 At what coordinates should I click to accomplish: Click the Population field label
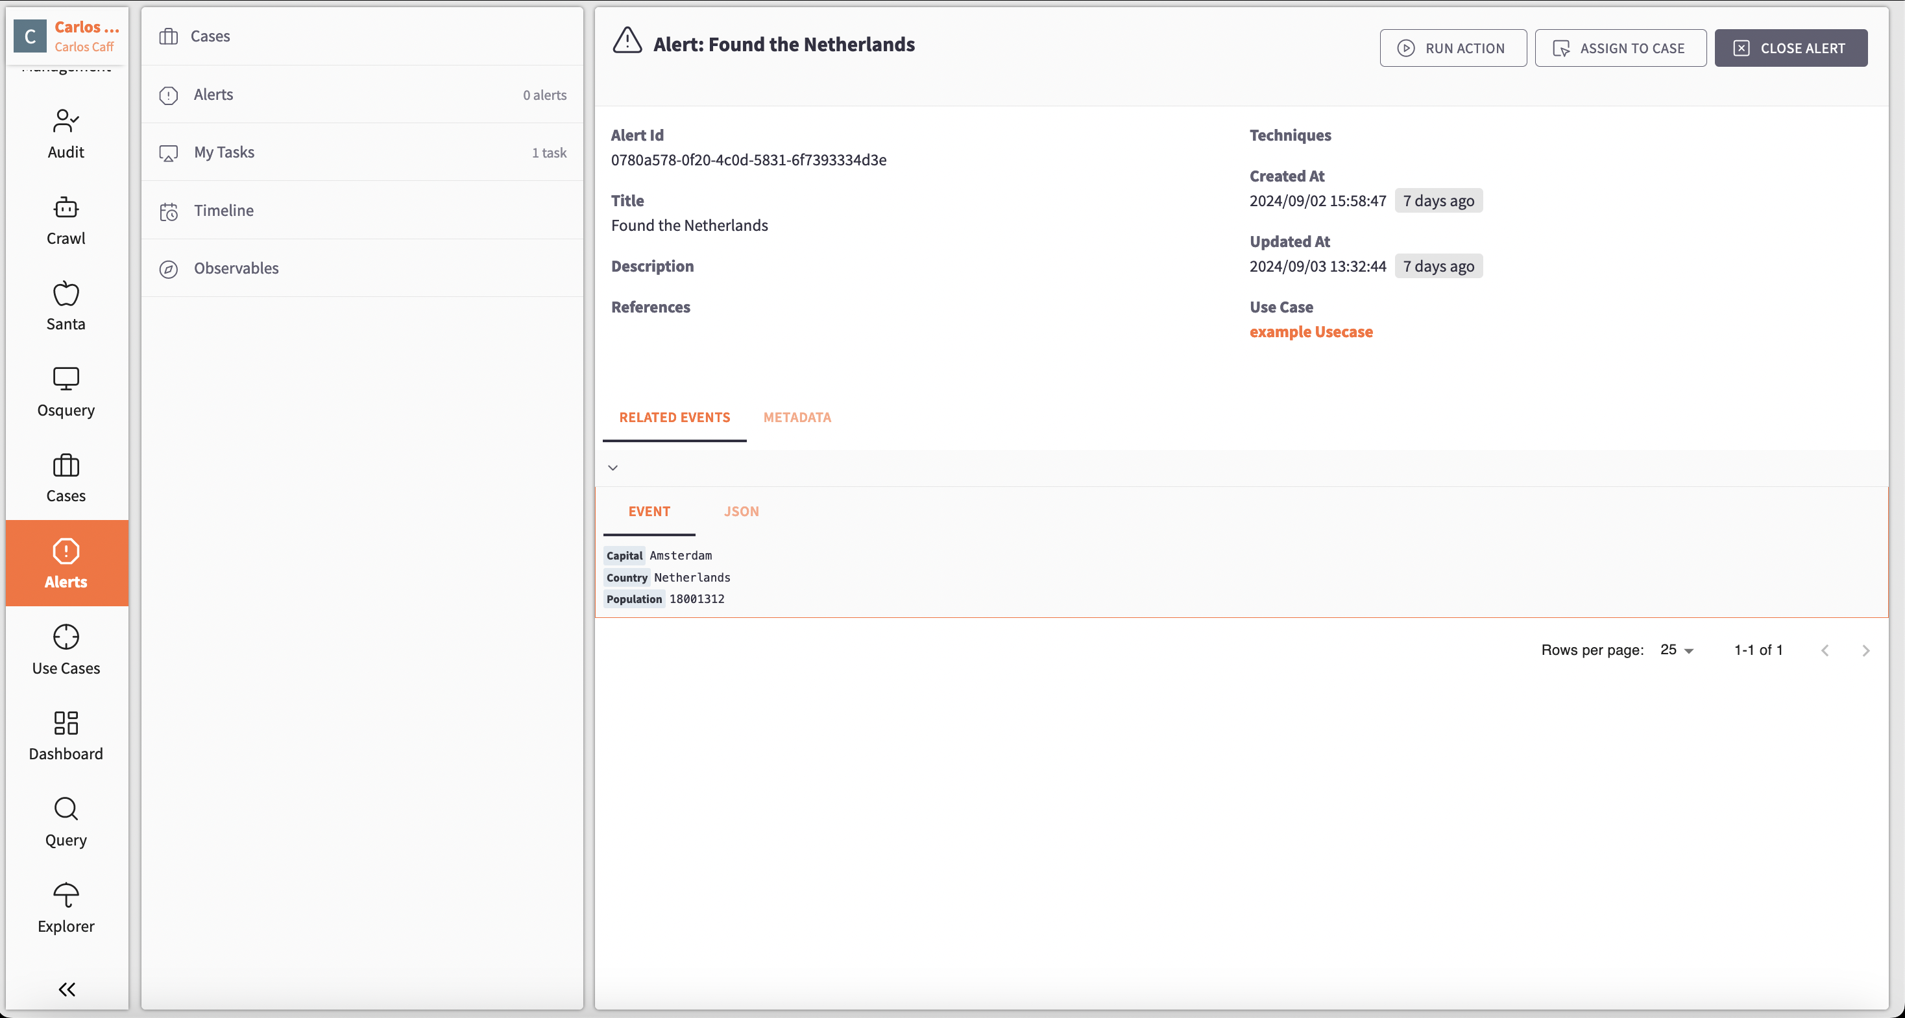(634, 600)
